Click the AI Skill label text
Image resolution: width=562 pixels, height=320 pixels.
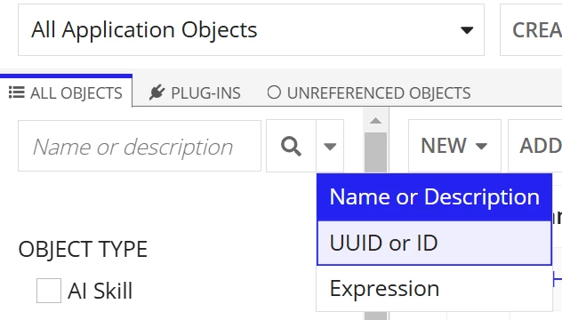click(x=100, y=291)
